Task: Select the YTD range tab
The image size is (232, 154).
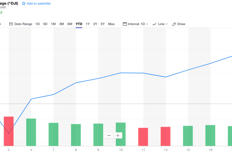Action: click(79, 24)
